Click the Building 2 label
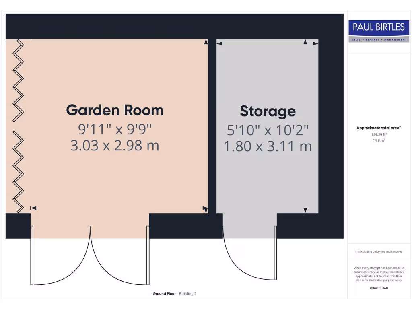The width and height of the screenshot is (412, 309). pos(187,294)
